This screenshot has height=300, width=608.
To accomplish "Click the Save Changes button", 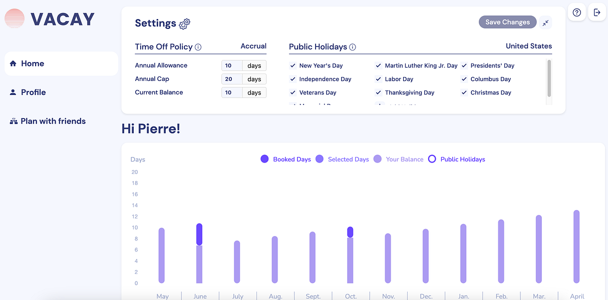I will point(507,22).
